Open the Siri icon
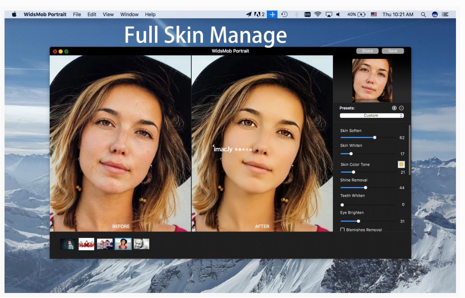The image size is (465, 298). pos(435,14)
